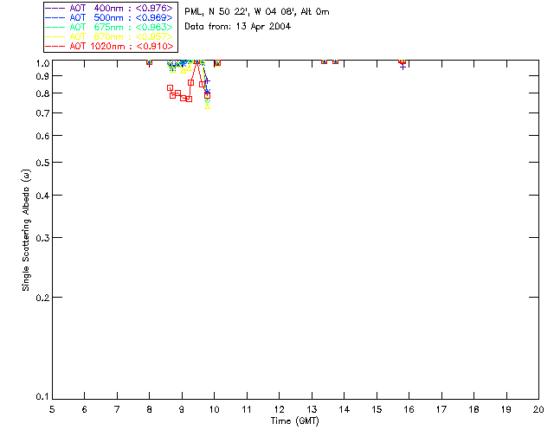The image size is (554, 443).
Task: Click y-axis tick label 1.0
Action: coord(42,63)
